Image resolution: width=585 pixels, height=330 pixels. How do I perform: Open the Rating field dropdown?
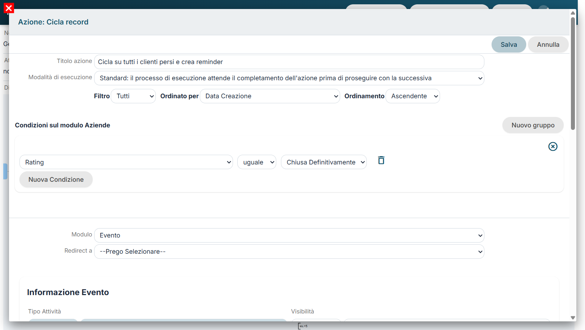(126, 162)
